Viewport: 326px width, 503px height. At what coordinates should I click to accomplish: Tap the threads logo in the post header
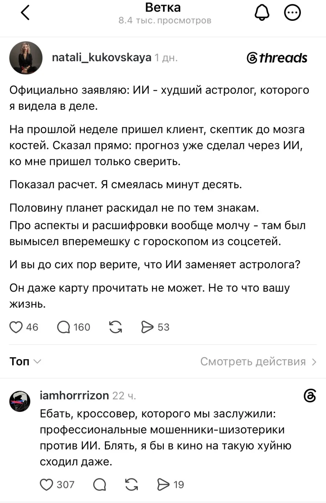click(x=277, y=58)
